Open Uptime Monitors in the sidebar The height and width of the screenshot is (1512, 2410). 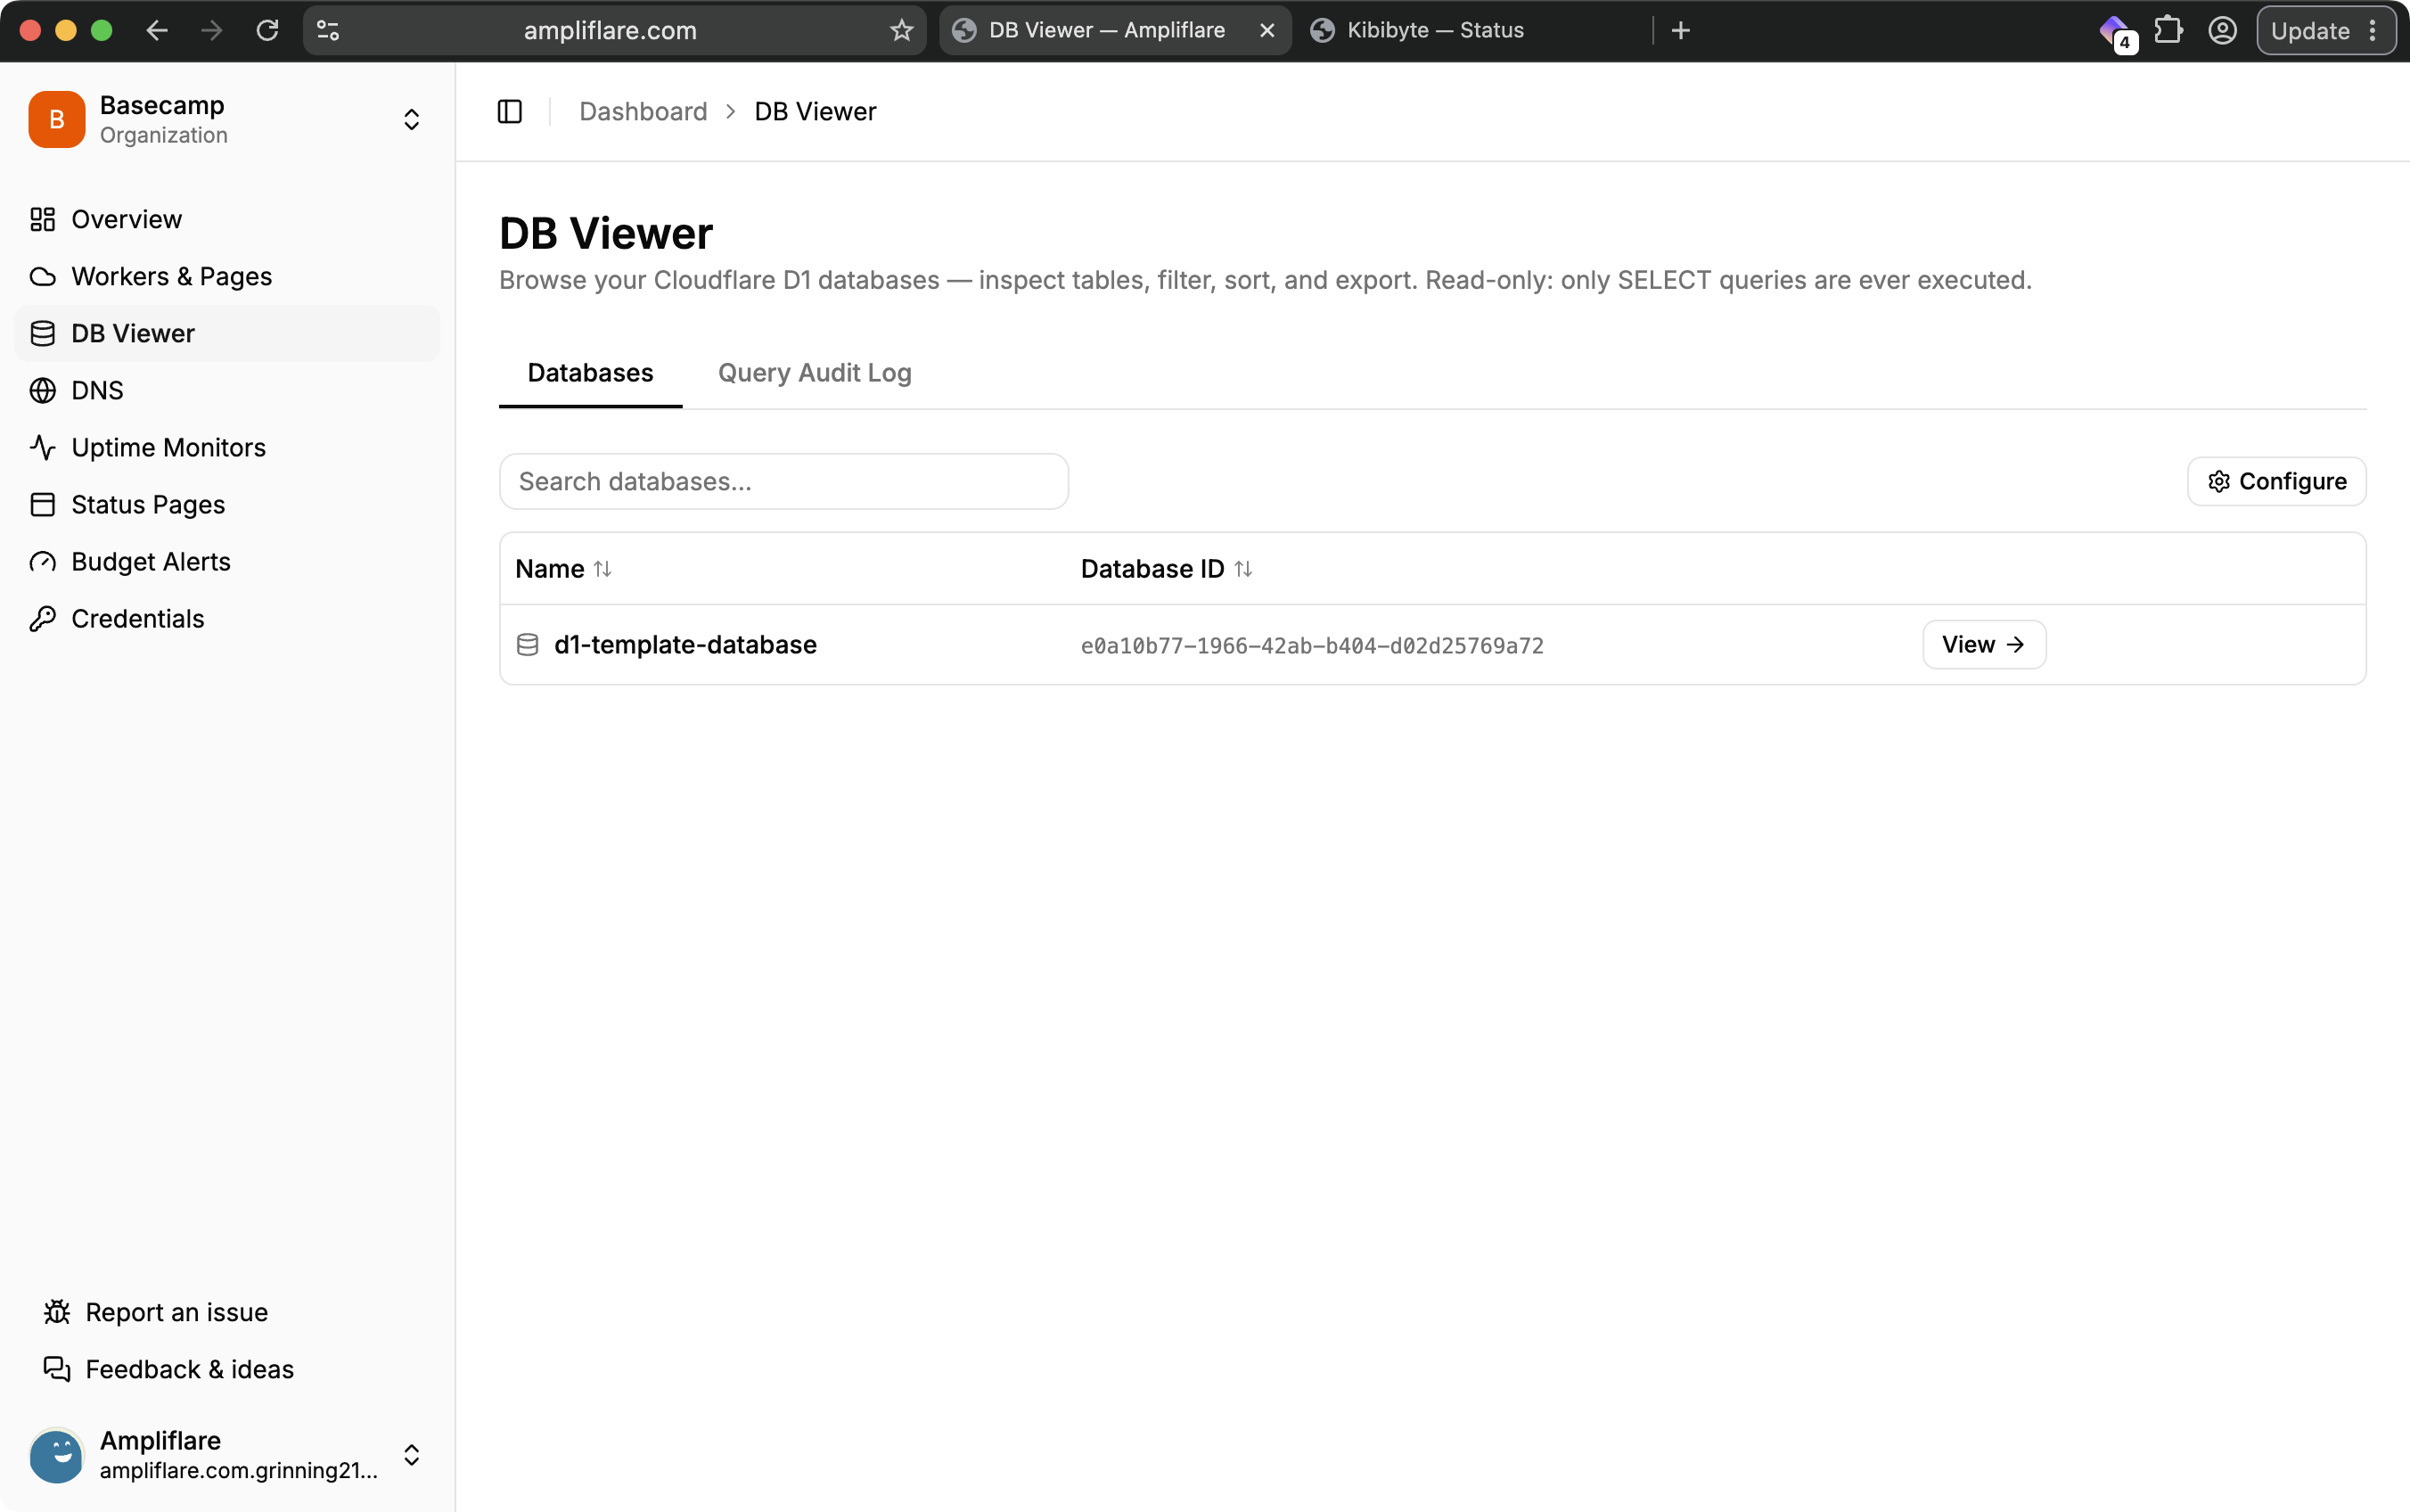click(227, 447)
